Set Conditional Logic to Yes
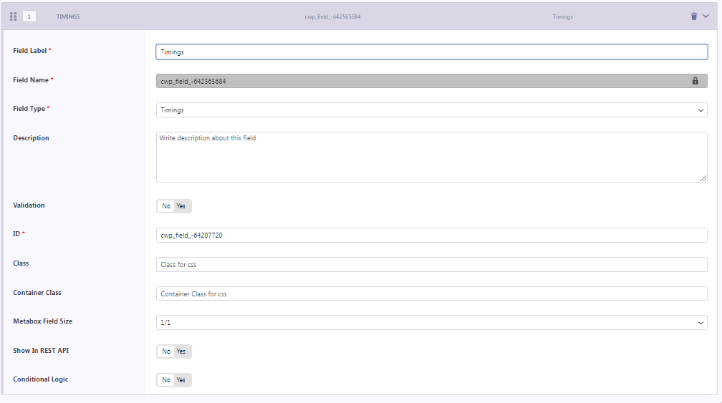The height and width of the screenshot is (403, 722). point(181,380)
